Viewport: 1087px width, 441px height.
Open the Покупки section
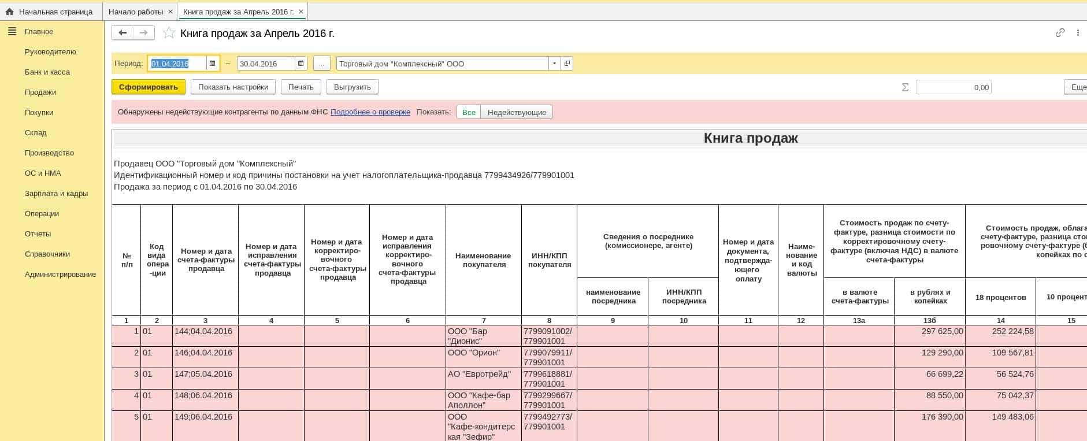point(39,112)
